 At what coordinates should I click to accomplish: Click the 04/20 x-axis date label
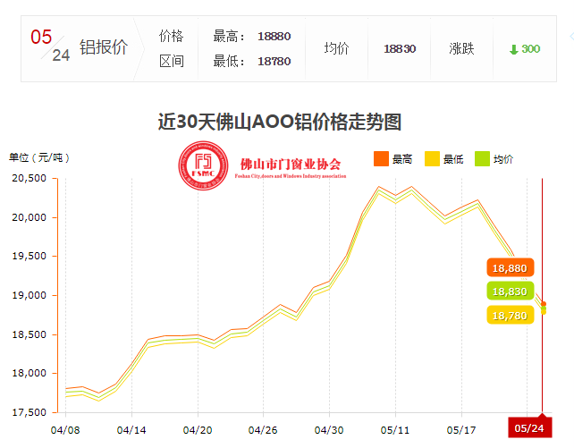[x=198, y=430]
